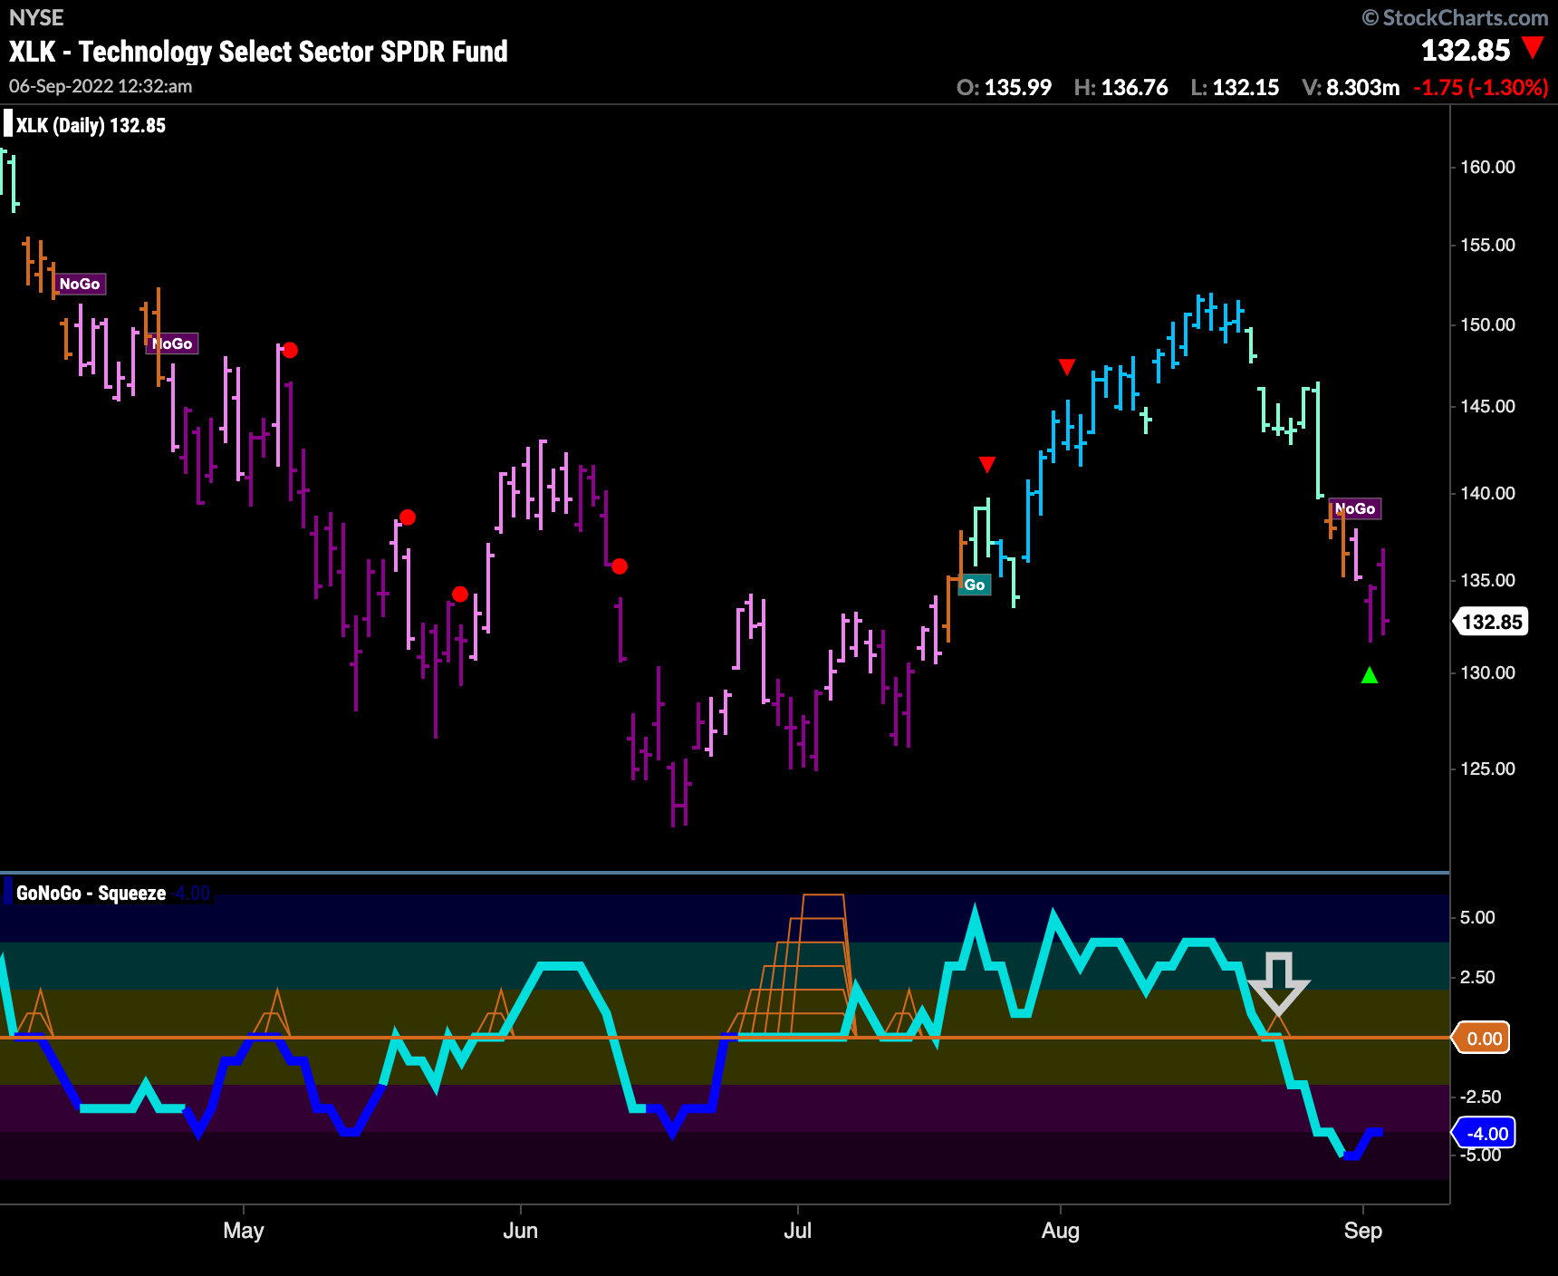Click the change value -1.75 (-1.30%)

(x=1481, y=87)
